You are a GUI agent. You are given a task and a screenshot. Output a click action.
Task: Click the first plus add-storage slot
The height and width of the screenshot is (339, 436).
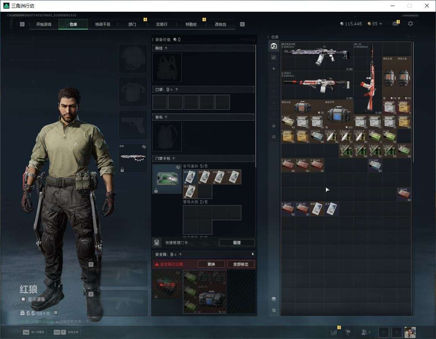274,68
